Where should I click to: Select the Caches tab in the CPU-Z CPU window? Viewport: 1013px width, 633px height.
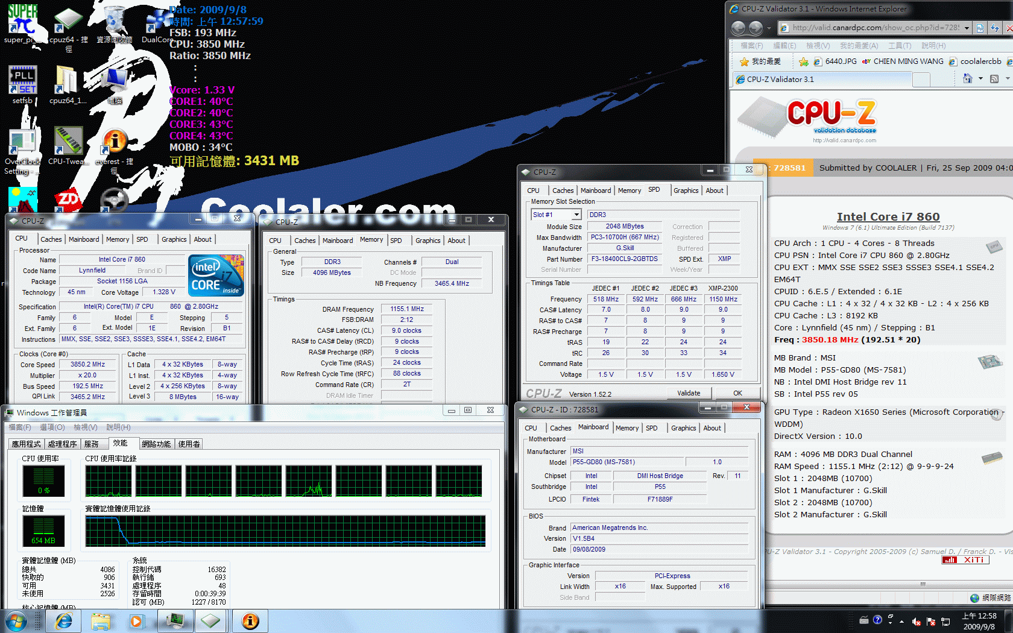(51, 239)
